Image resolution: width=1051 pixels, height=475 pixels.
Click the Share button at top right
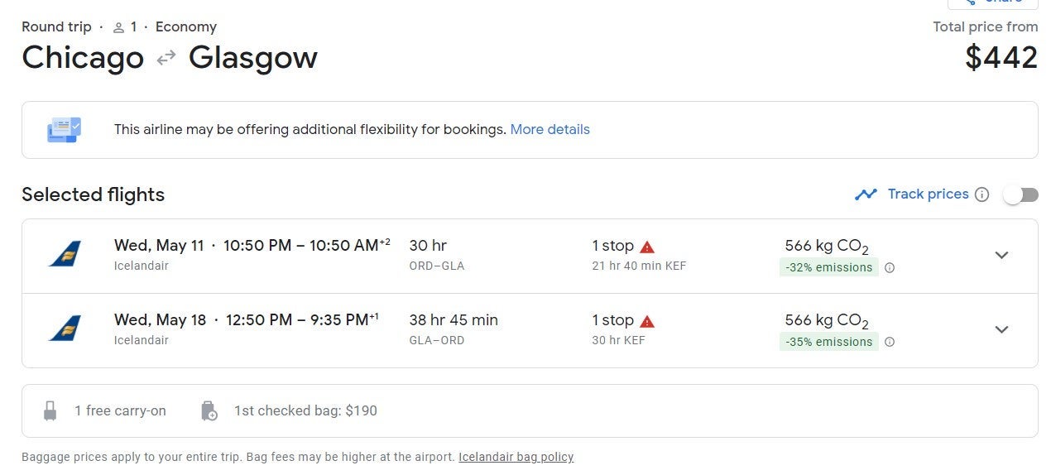992,2
